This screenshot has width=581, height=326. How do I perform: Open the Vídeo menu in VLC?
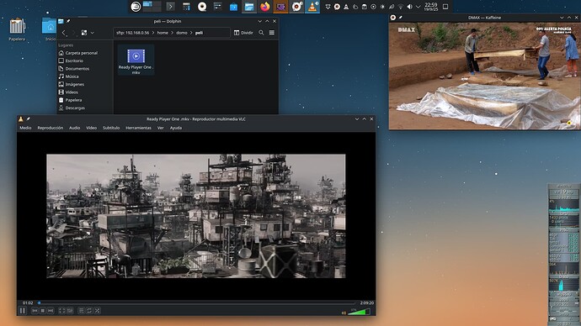(x=91, y=128)
